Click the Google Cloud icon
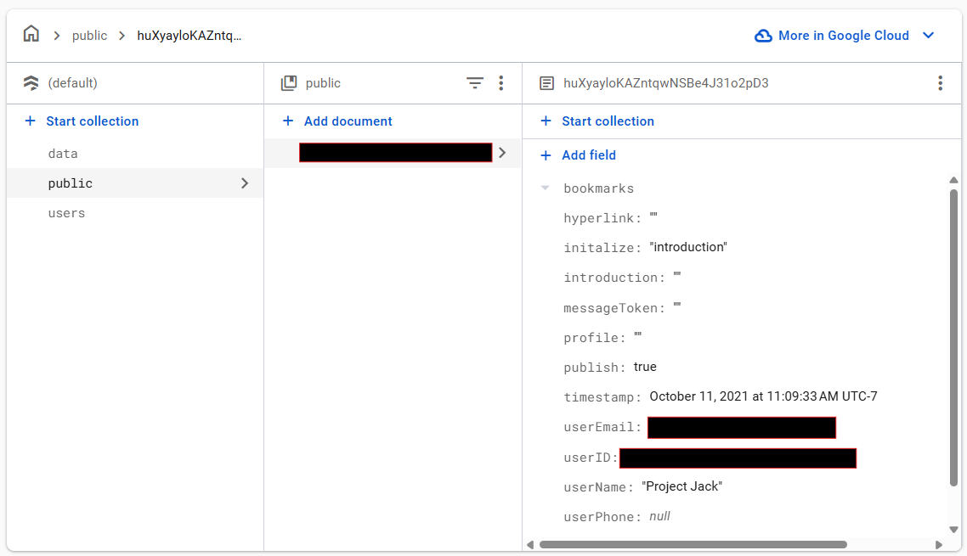Screen dimensions: 967x556 (x=763, y=36)
